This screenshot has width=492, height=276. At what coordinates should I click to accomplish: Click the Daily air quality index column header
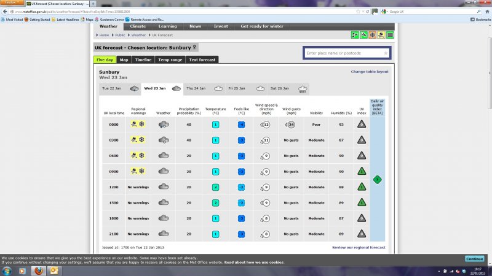tap(377, 107)
